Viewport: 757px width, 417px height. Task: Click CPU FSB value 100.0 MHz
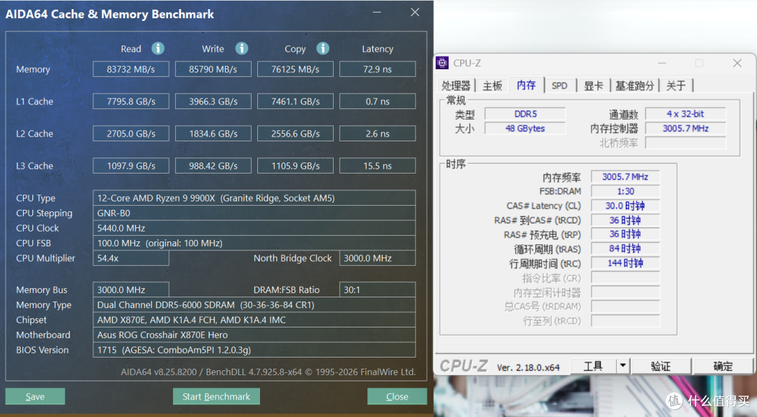(x=254, y=243)
